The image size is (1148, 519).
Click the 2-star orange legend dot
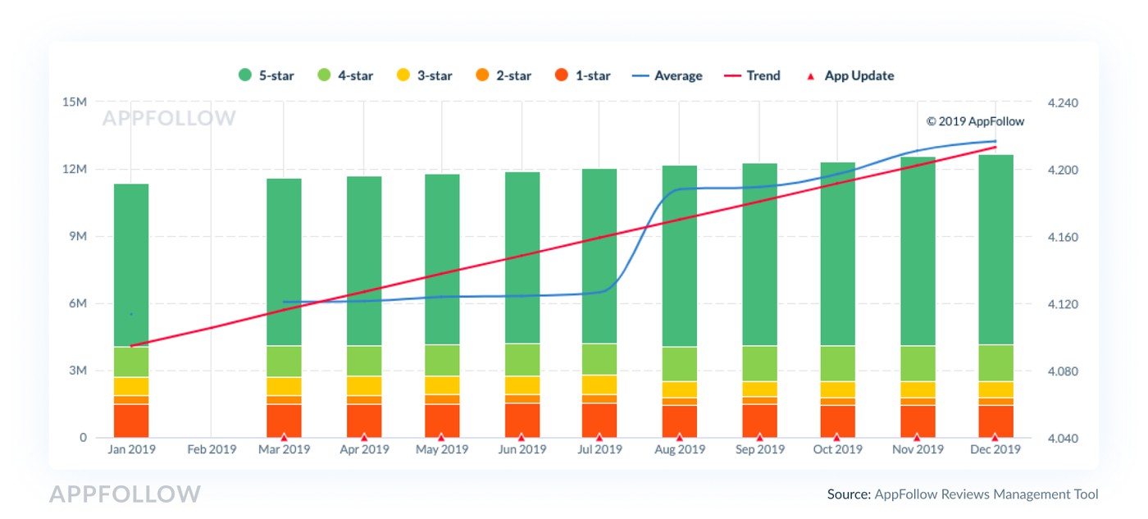[482, 75]
